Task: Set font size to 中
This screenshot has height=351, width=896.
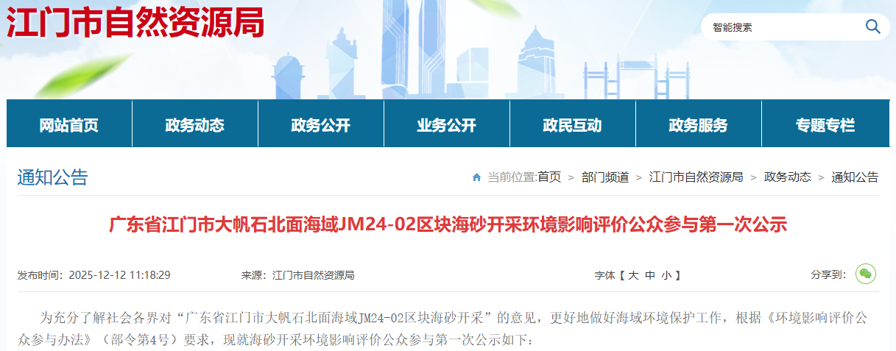Action: point(649,275)
